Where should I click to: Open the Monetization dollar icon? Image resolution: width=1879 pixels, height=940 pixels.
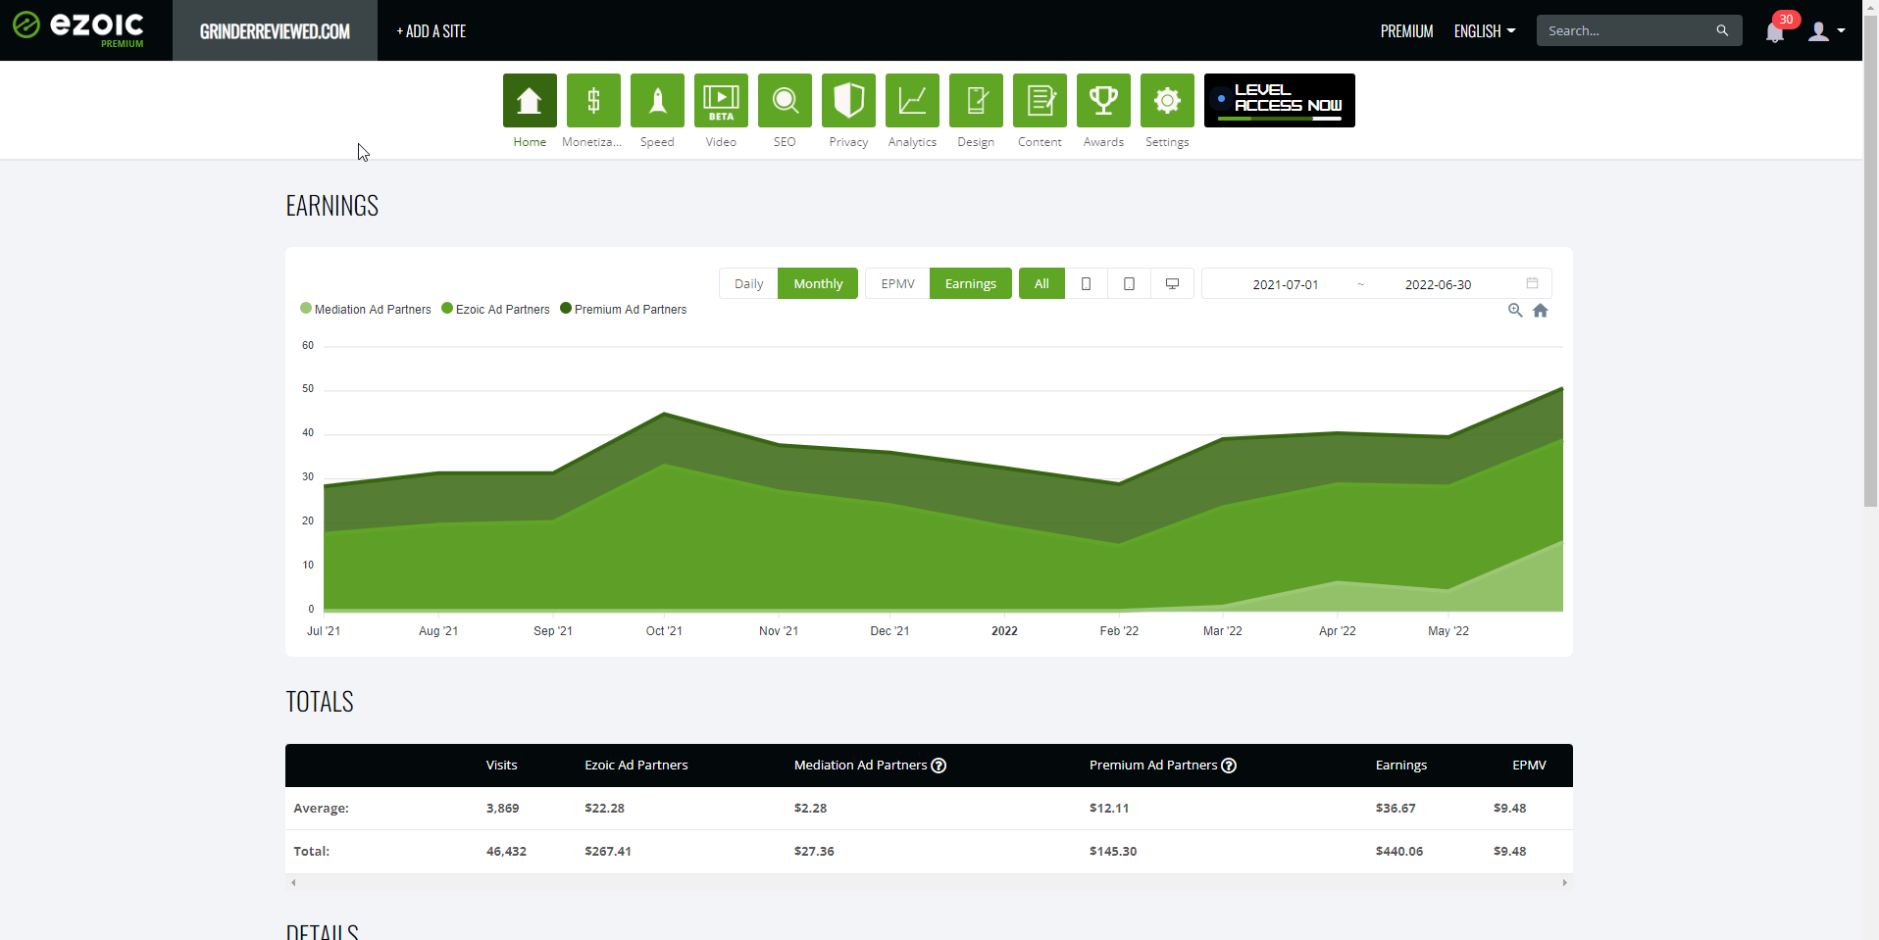pyautogui.click(x=593, y=100)
